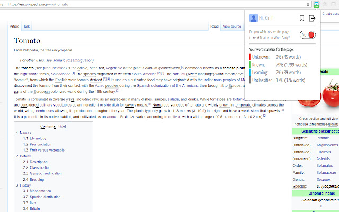Click the greenhouses link
The width and height of the screenshot is (339, 212).
[43, 111]
